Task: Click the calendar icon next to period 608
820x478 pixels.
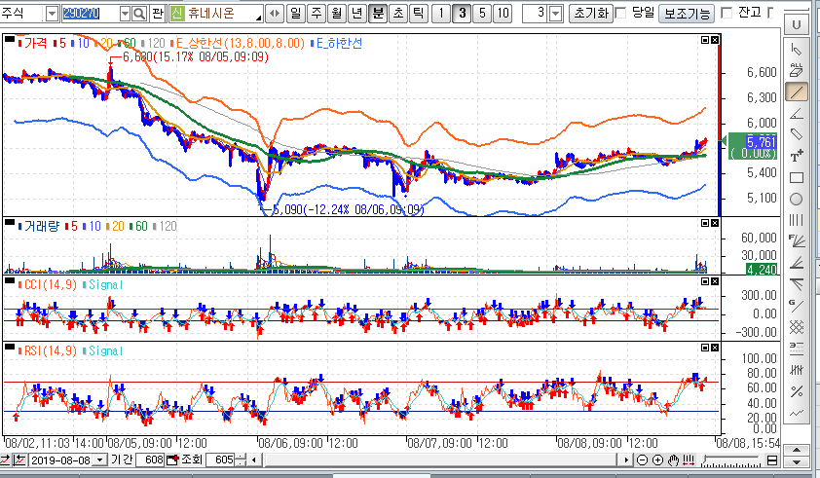Action: click(172, 460)
